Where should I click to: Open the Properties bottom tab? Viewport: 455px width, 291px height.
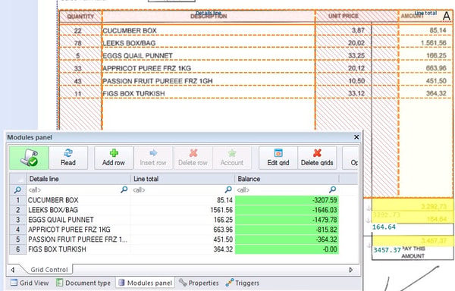199,283
